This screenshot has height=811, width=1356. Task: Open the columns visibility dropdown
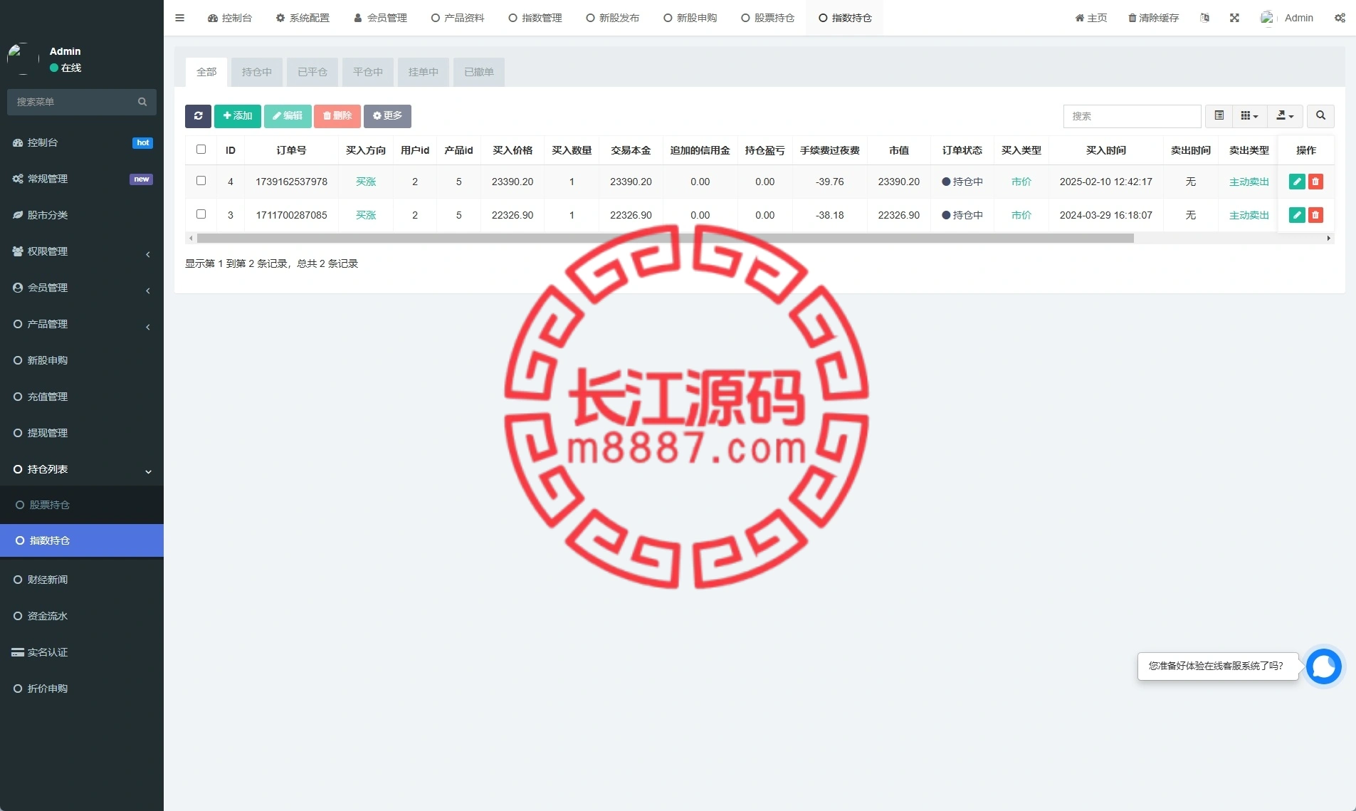[1249, 116]
